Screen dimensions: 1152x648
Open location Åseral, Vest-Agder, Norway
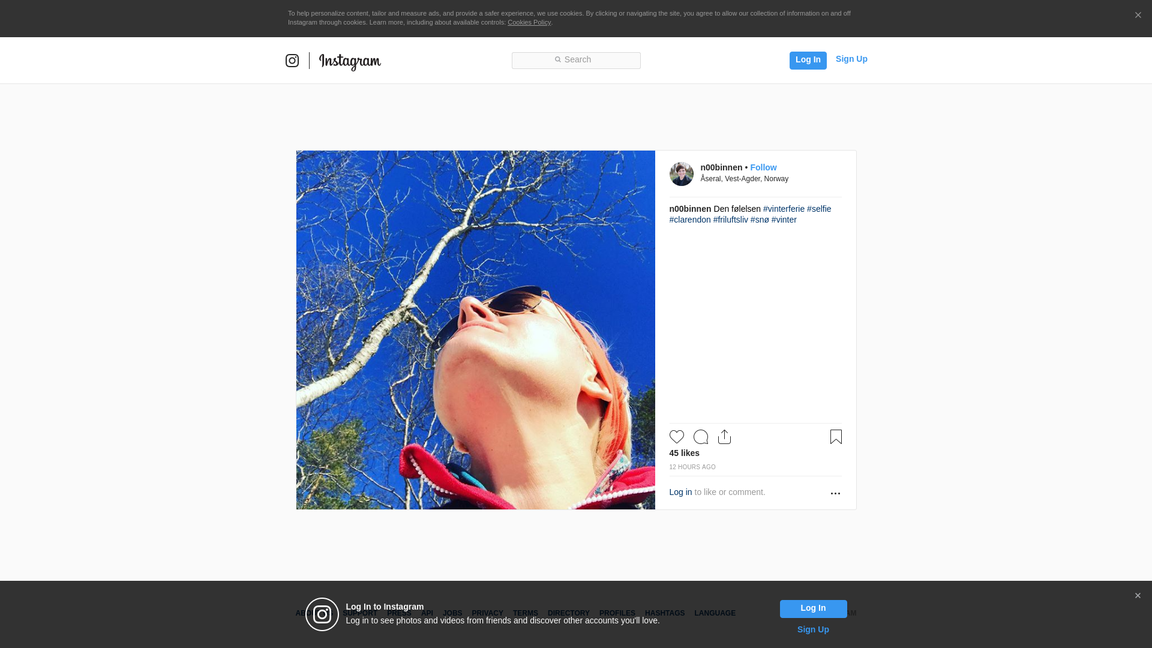tap(745, 179)
